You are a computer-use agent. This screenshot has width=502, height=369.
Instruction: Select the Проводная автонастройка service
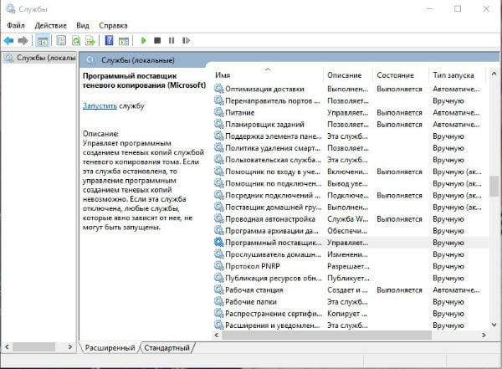tap(351, 218)
